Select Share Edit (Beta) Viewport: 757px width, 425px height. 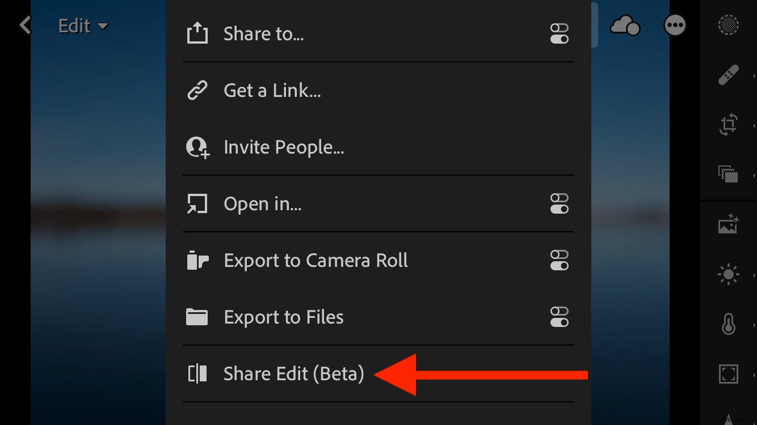pyautogui.click(x=293, y=373)
